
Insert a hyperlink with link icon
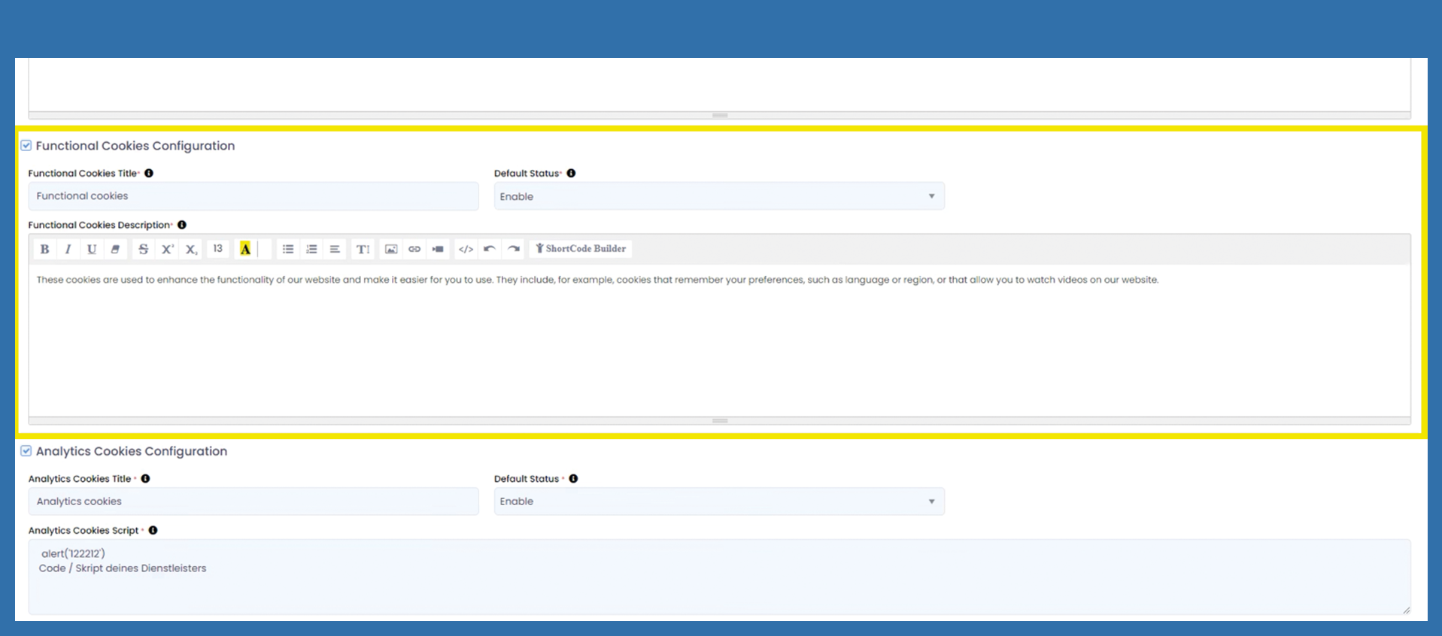[414, 249]
